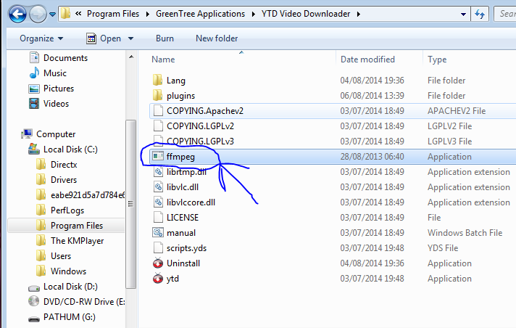Viewport: 516px width, 328px height.
Task: Select the scripts.yds file icon
Action: tap(158, 248)
